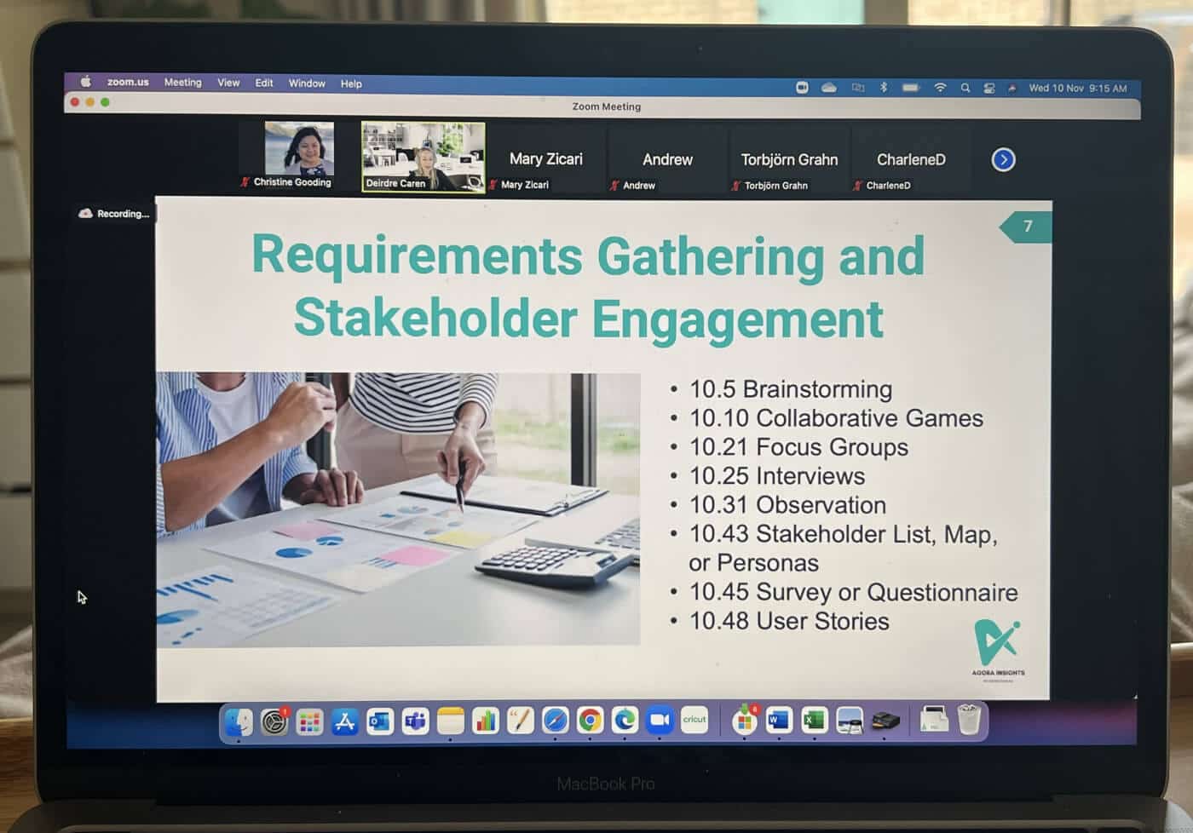Open Microsoft Outlook in the Dock

[380, 722]
